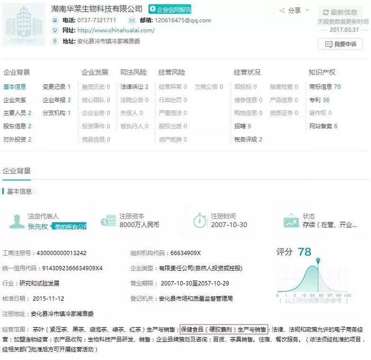Click phone number 0737-7321711

pos(96,20)
